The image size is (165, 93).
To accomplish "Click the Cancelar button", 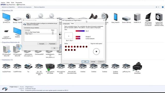I will 93,61.
